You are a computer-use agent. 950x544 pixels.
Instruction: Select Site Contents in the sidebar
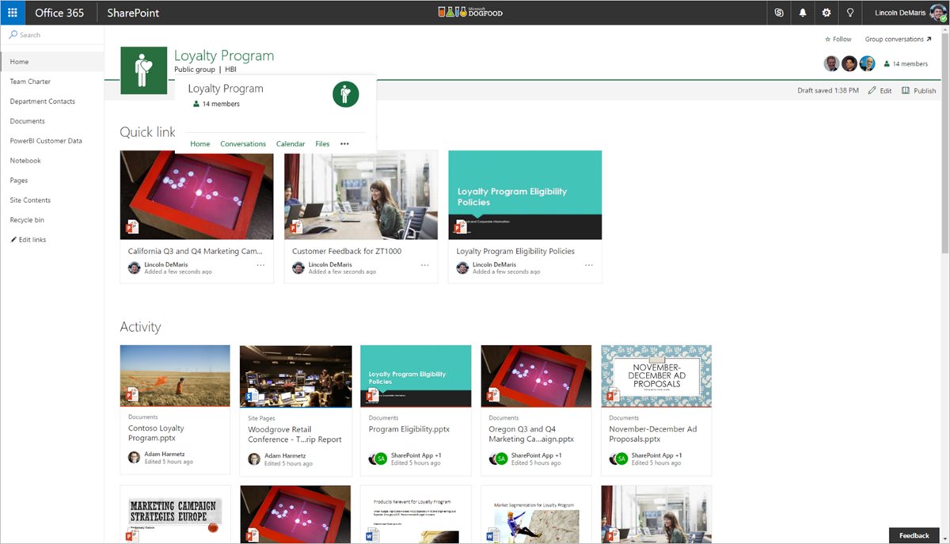30,200
